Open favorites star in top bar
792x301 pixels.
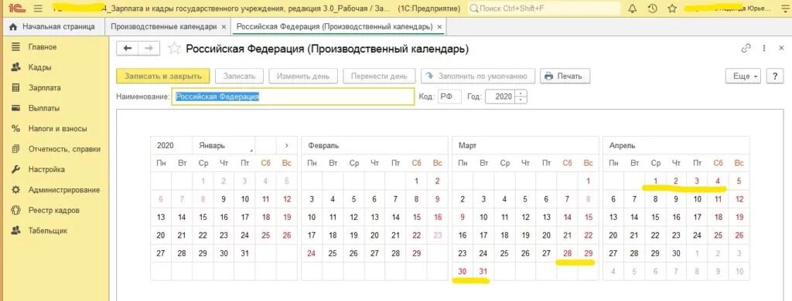point(672,8)
